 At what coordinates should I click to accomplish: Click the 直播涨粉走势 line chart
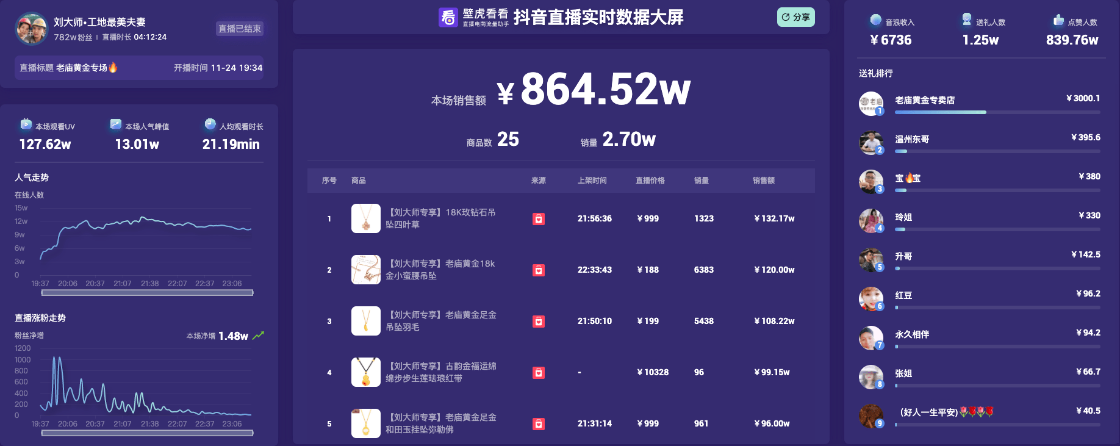(145, 382)
